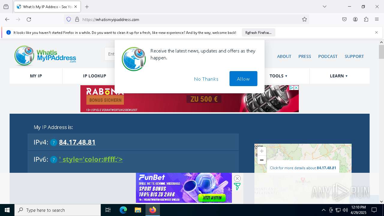Open Firefox application hamburger menu
Image resolution: width=384 pixels, height=216 pixels.
coord(377,19)
